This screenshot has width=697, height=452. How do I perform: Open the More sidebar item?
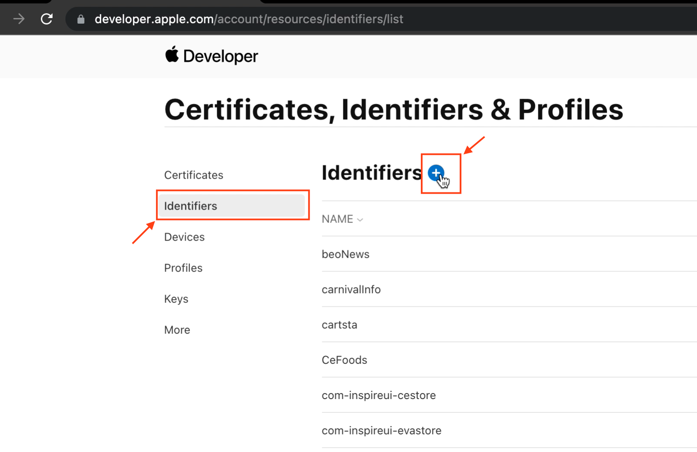(x=177, y=330)
